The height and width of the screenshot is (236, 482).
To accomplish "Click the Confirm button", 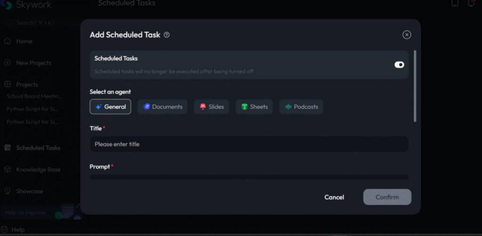I will [x=387, y=197].
